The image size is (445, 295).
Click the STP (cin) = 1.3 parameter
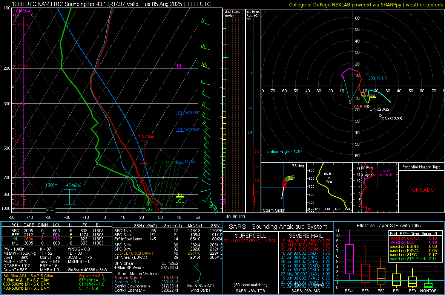pos(92,280)
